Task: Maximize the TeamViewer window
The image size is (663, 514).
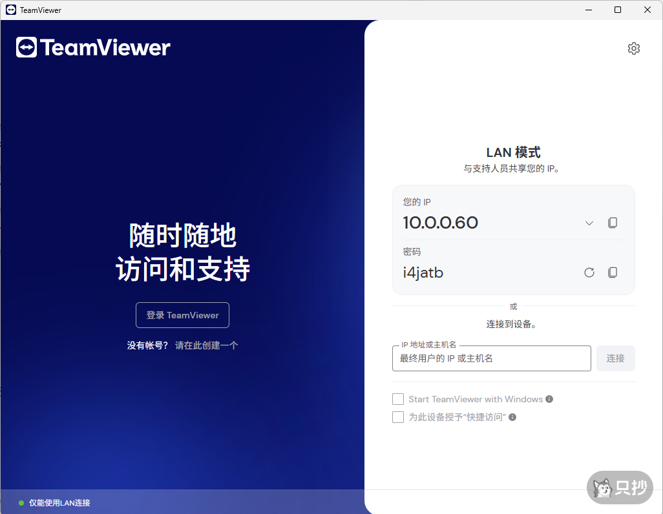Action: (618, 10)
